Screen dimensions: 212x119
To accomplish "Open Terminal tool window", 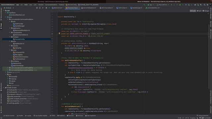I will pyautogui.click(x=71, y=116).
